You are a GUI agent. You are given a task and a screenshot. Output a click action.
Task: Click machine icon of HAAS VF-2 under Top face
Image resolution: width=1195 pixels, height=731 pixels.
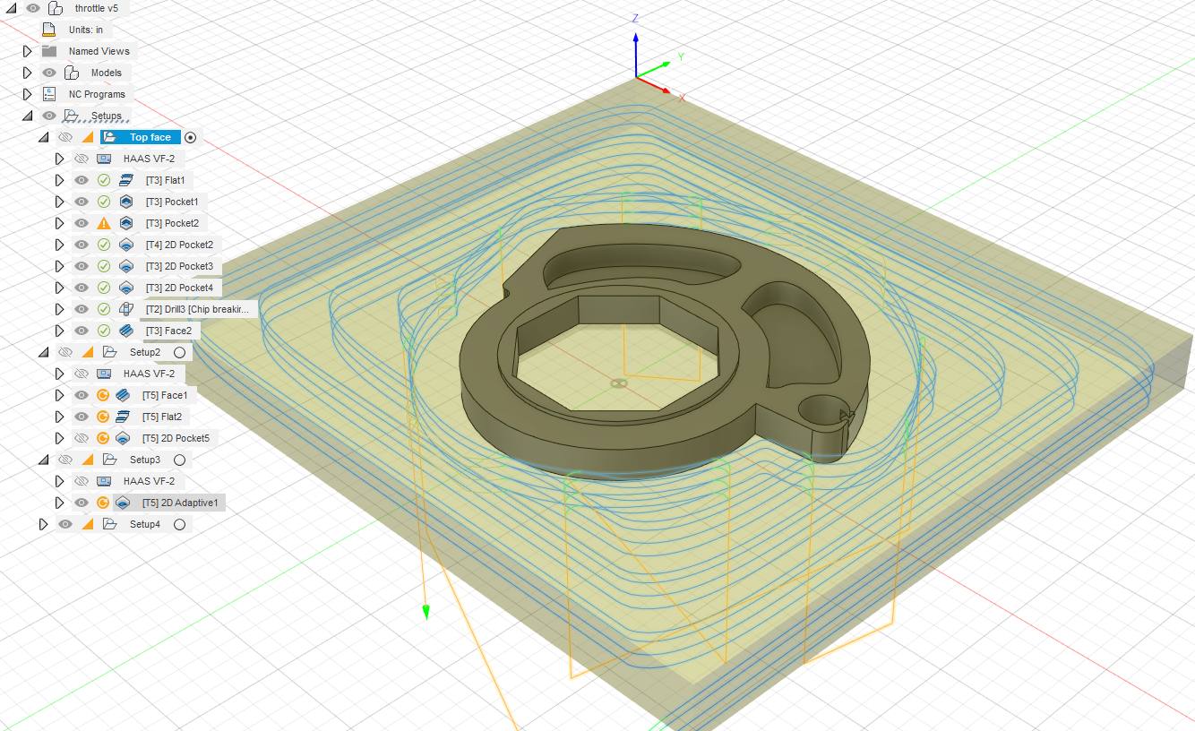click(x=104, y=159)
